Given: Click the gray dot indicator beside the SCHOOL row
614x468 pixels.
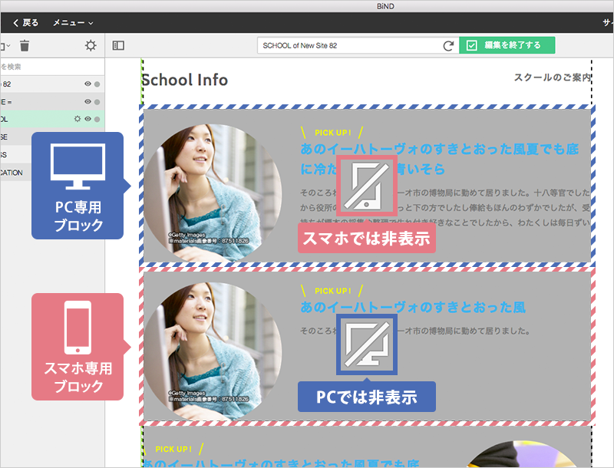Looking at the screenshot, I should (x=97, y=119).
